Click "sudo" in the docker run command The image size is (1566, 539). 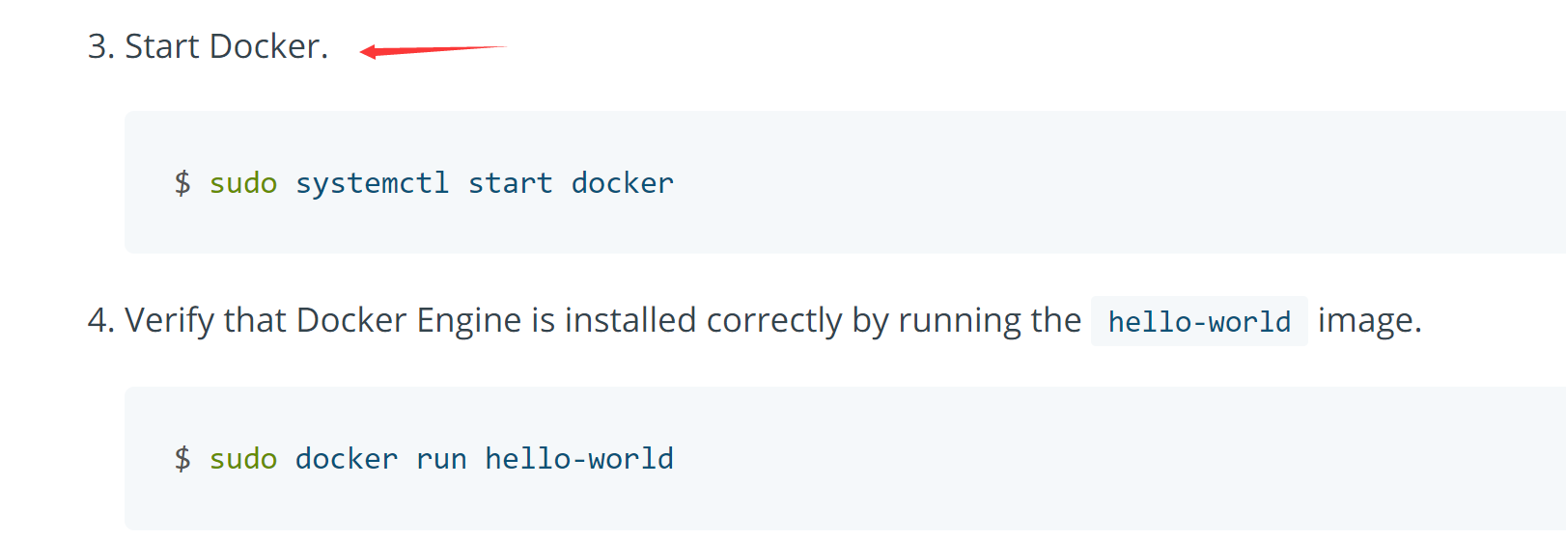click(243, 459)
